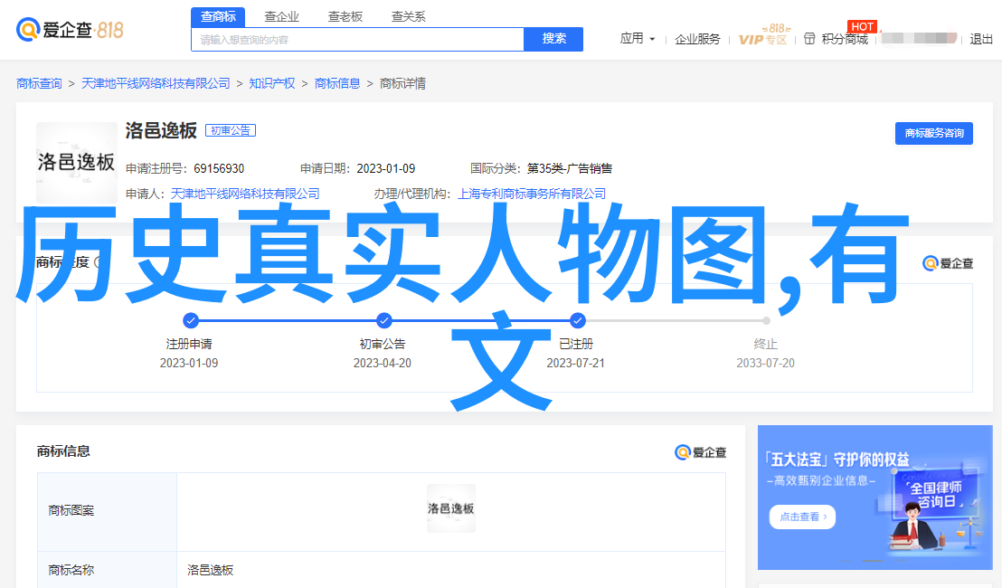This screenshot has width=1002, height=588.
Task: Click the 商标图案 thumbnail in the info table
Action: [451, 508]
